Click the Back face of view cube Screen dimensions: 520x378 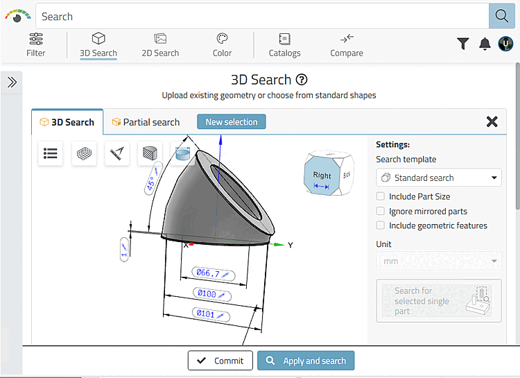pos(347,175)
